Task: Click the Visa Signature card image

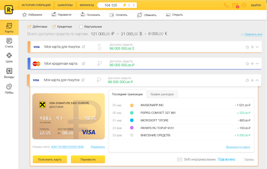Action: [x=69, y=116]
